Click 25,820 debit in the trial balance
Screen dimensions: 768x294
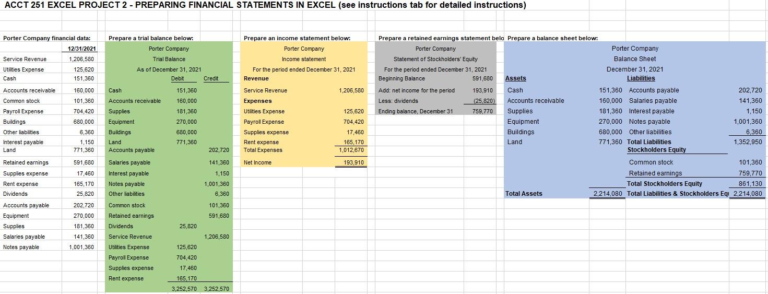188,226
